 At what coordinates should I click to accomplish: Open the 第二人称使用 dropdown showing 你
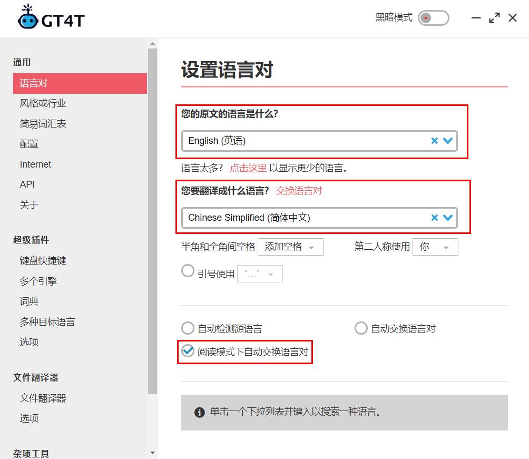pyautogui.click(x=435, y=247)
